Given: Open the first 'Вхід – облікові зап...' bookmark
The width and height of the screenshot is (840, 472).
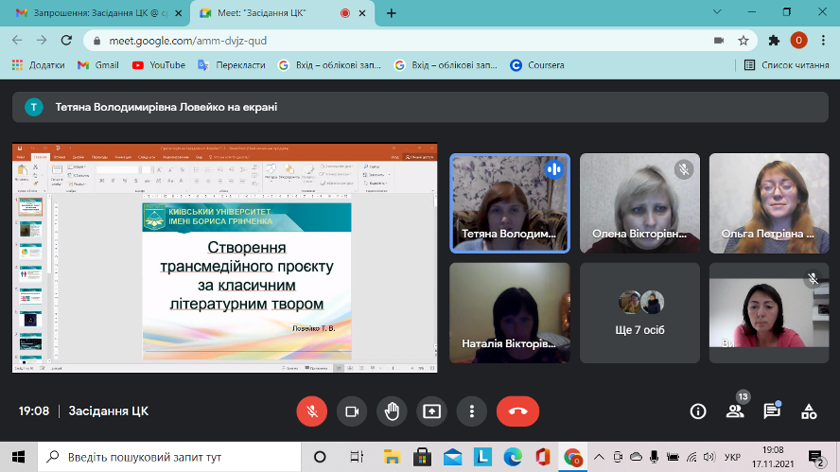Looking at the screenshot, I should (x=329, y=65).
